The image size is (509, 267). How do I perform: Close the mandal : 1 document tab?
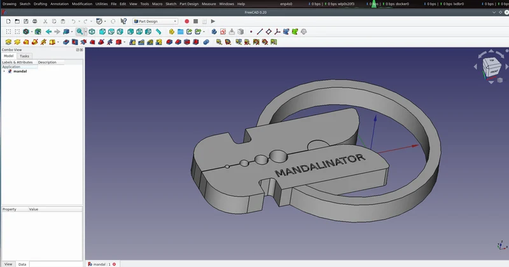[115, 264]
